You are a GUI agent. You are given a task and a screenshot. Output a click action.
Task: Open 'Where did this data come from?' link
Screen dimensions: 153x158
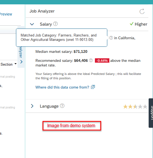click(x=62, y=87)
